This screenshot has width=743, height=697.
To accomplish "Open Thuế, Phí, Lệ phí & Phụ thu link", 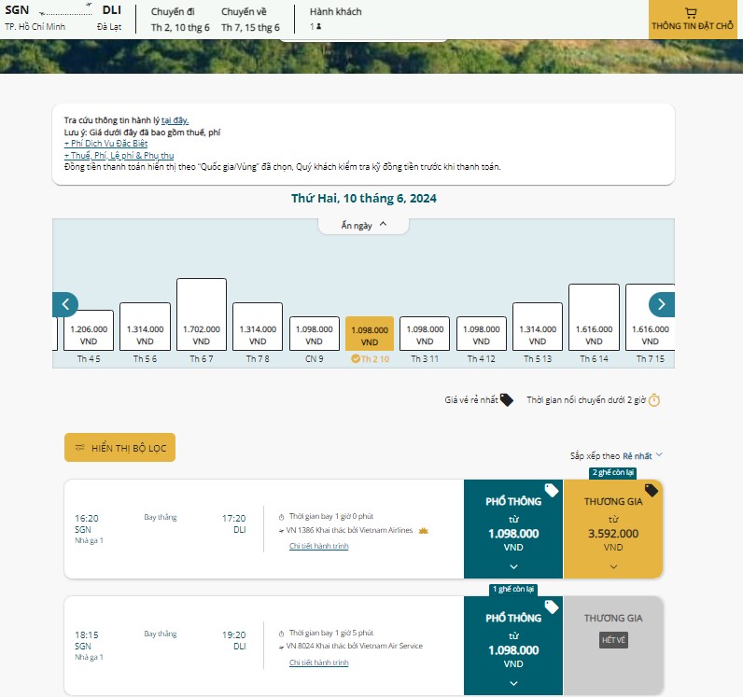I will [x=119, y=155].
